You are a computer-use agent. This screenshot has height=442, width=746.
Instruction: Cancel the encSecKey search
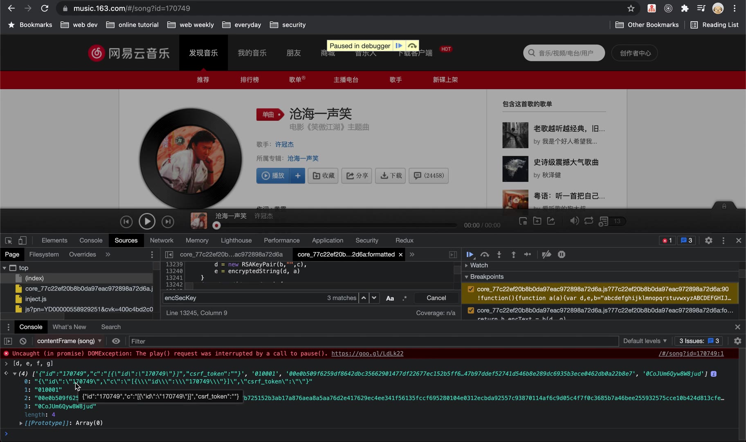click(436, 298)
